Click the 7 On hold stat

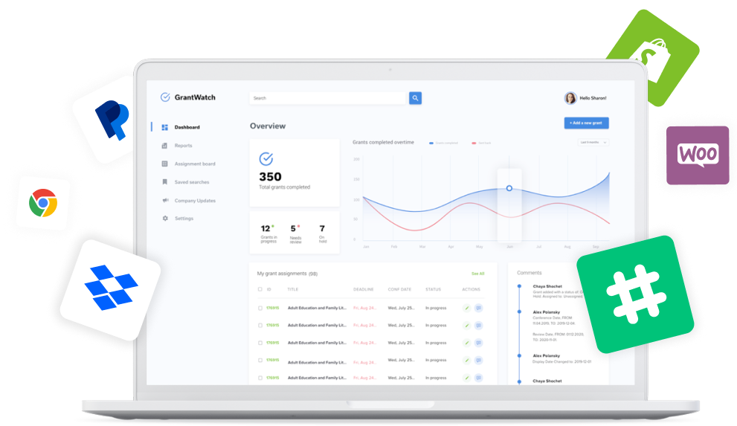323,233
